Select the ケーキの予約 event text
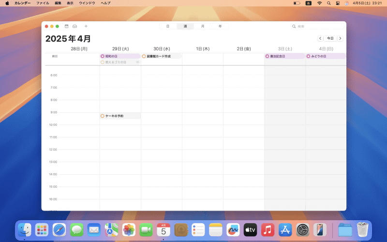This screenshot has width=387, height=242. 114,116
